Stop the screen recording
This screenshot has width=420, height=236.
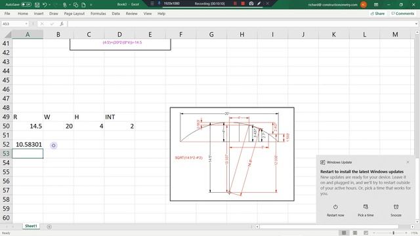243,3
